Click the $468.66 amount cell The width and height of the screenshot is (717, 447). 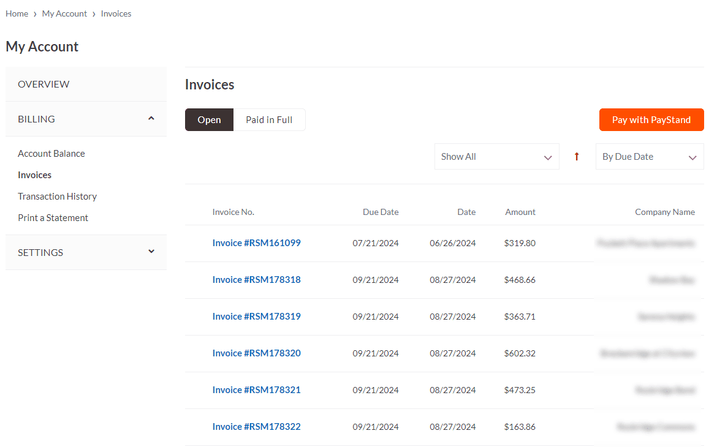click(520, 280)
